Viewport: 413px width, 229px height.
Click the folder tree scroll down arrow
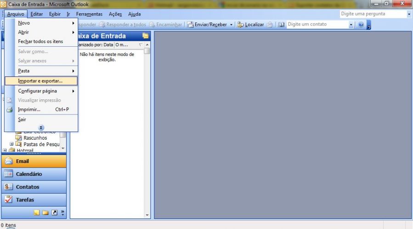tap(62, 148)
